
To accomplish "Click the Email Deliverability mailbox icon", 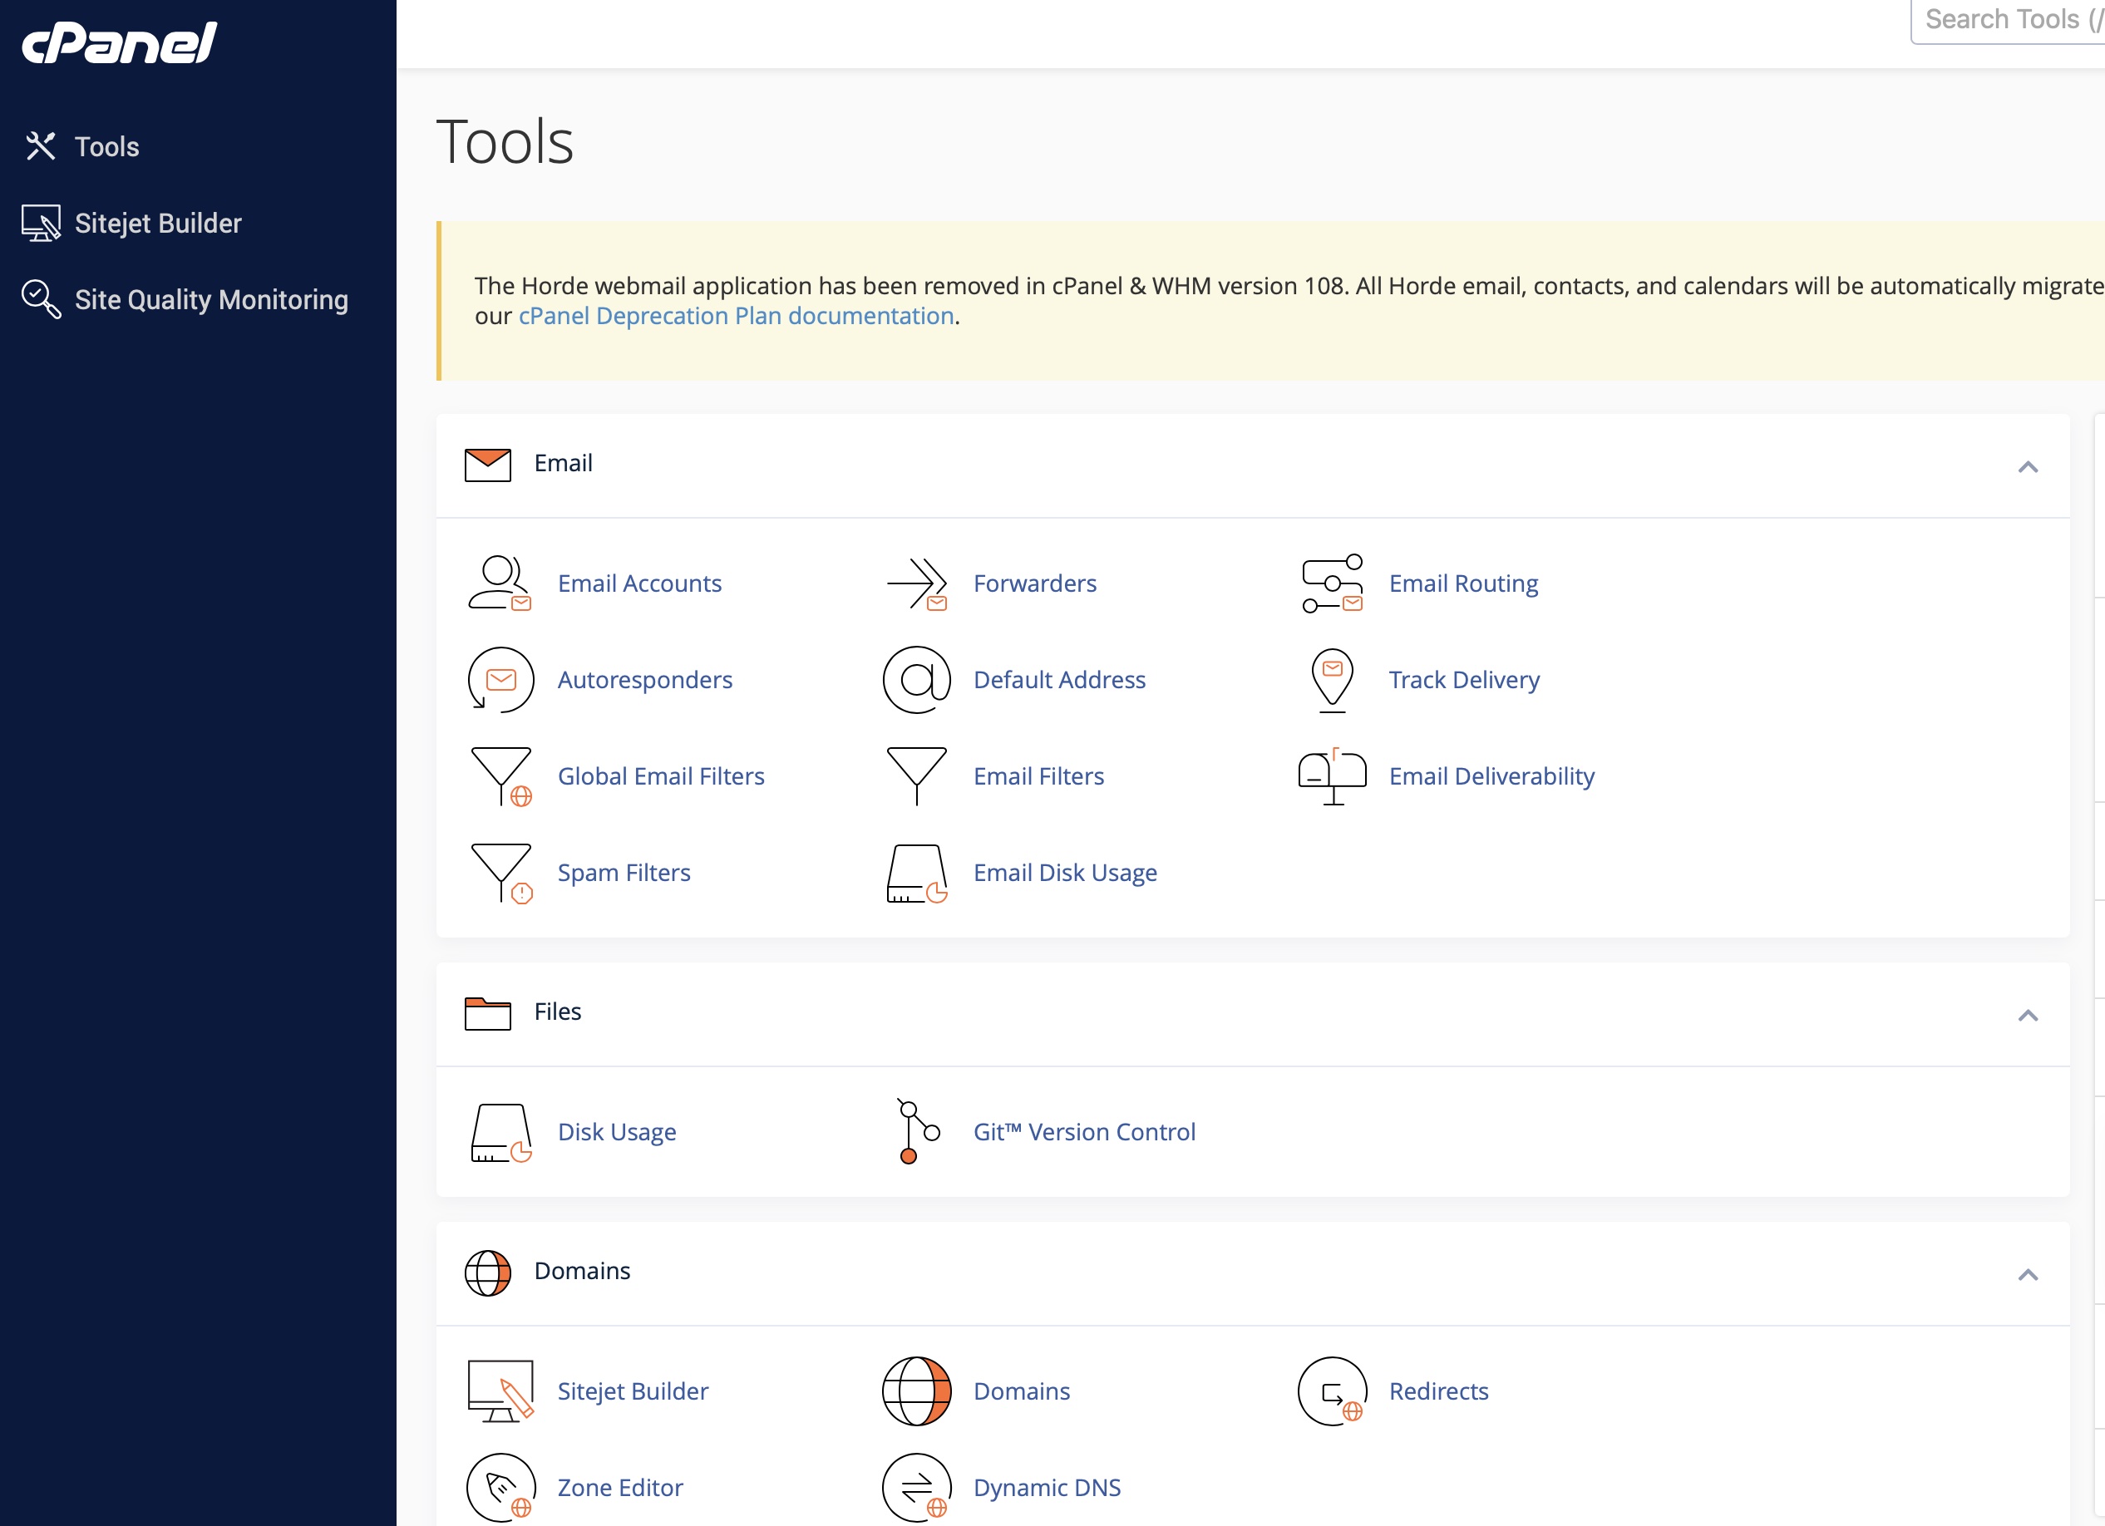I will 1332,776.
